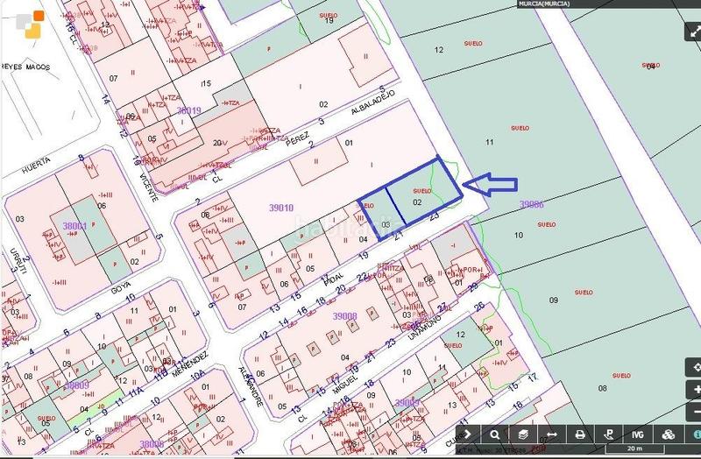Click the IVG toolbar button
Viewport: 701px width, 459px height.
(637, 434)
